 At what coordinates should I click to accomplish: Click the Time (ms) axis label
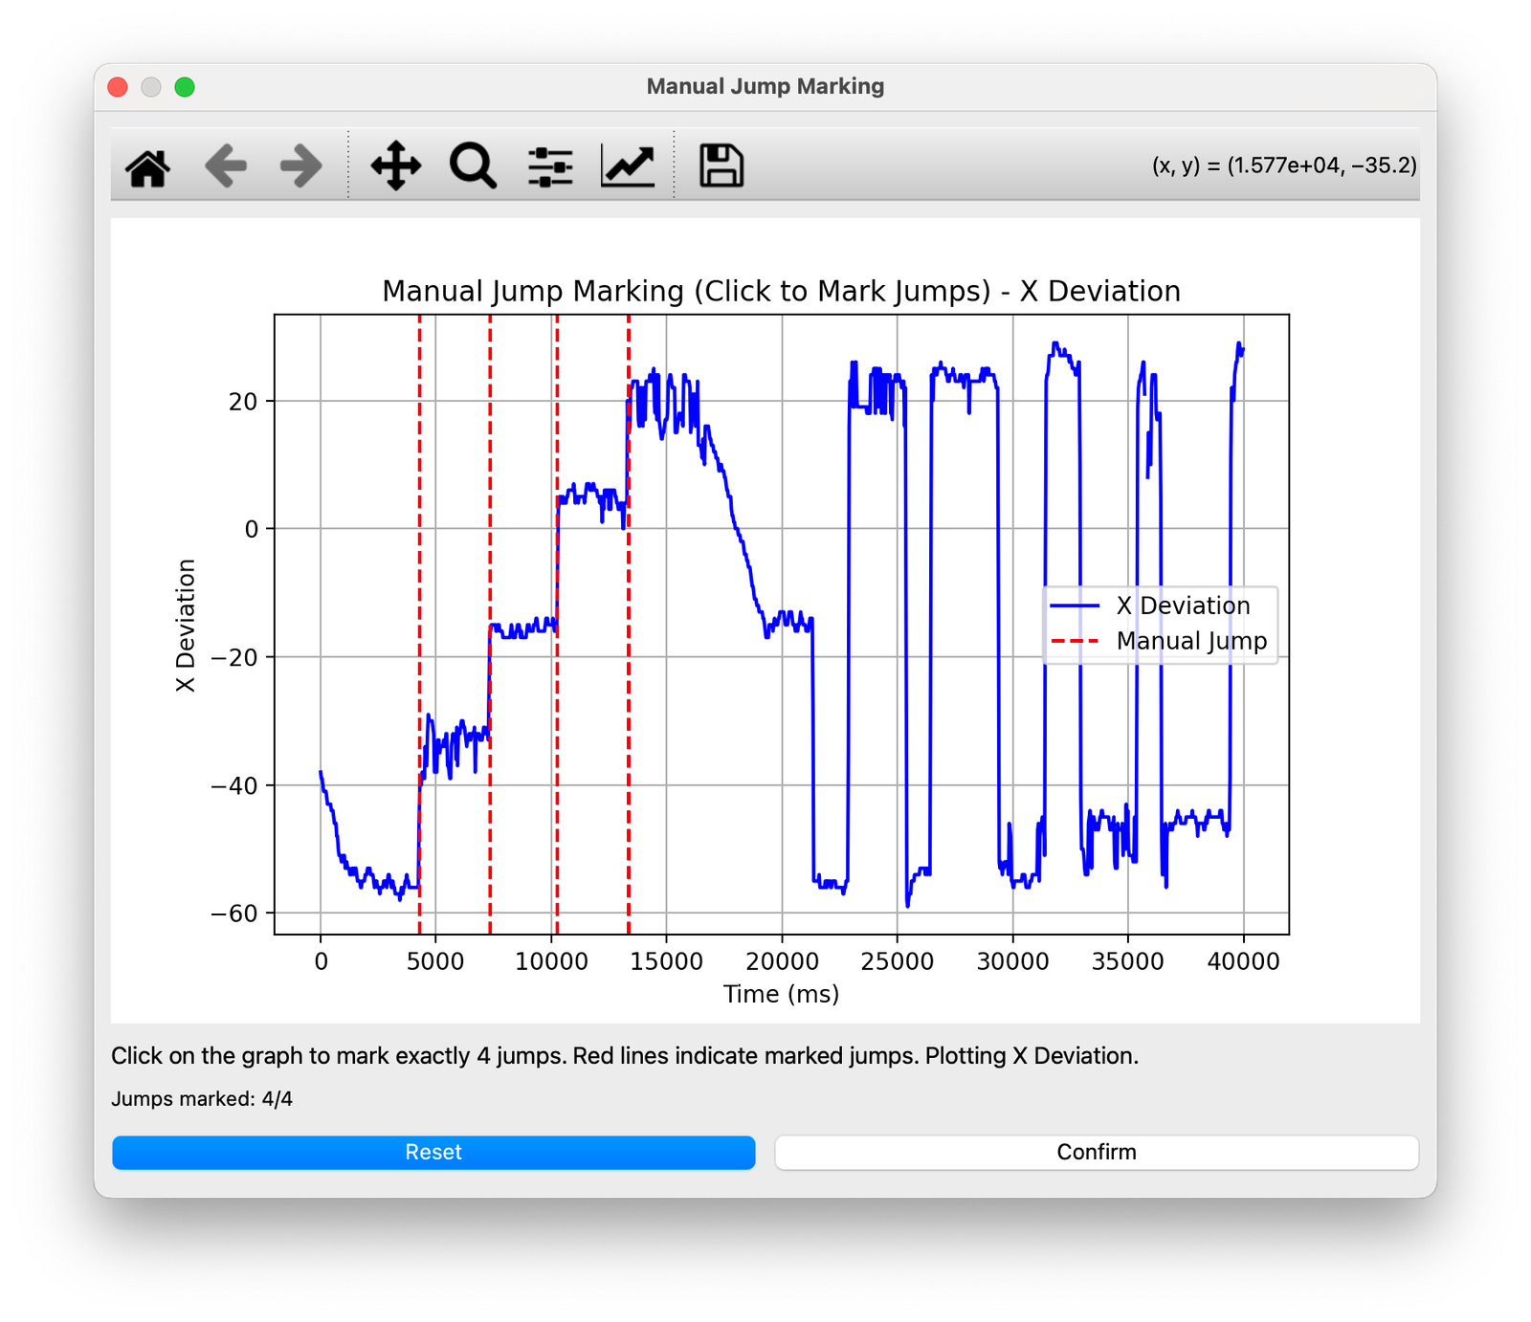pyautogui.click(x=781, y=994)
